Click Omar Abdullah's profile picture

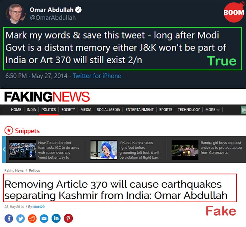tap(16, 13)
